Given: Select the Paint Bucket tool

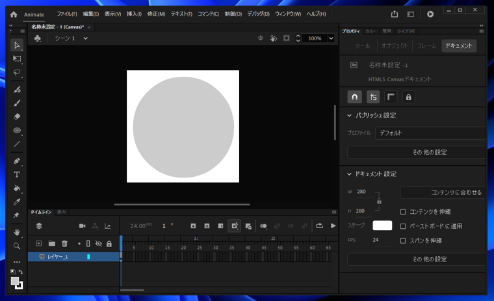Looking at the screenshot, I should pos(17,189).
